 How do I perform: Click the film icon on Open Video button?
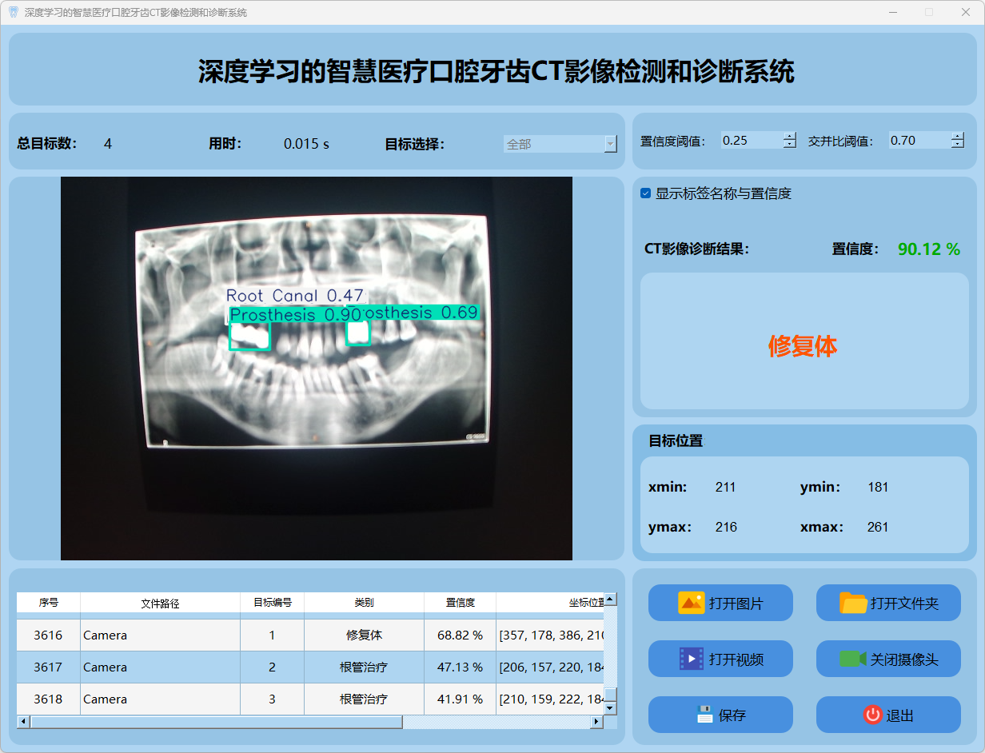click(x=691, y=659)
